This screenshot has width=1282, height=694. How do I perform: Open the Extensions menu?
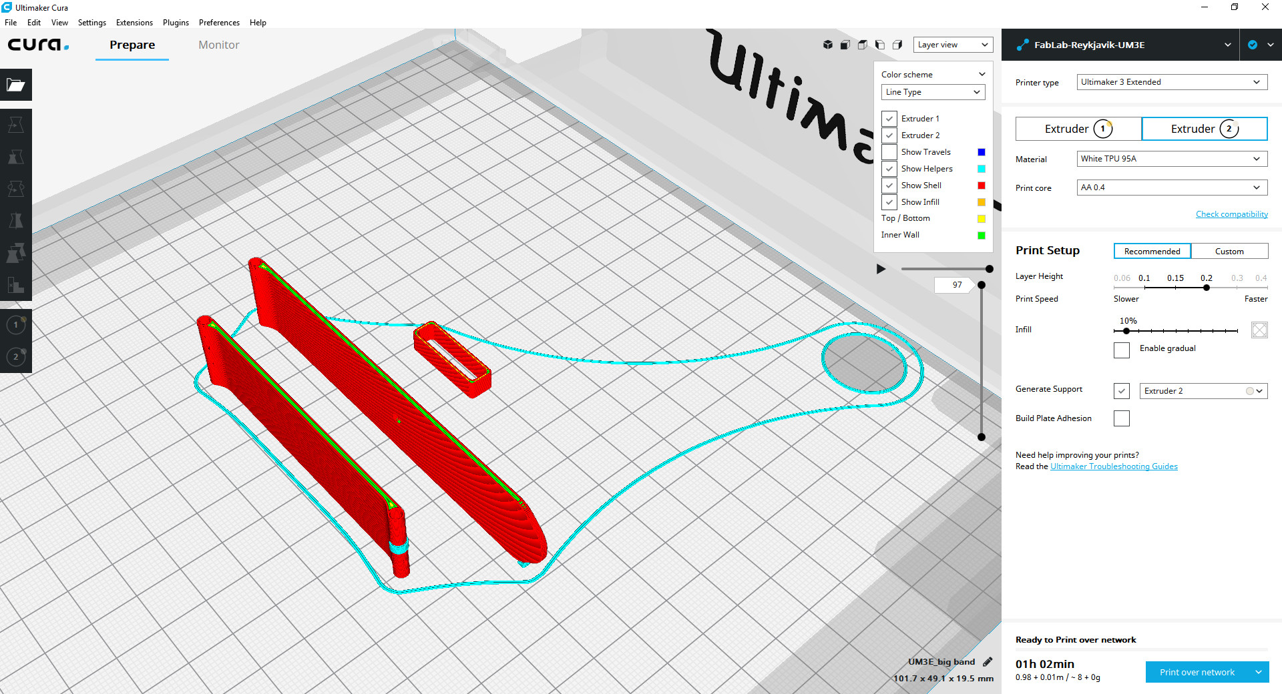point(134,23)
